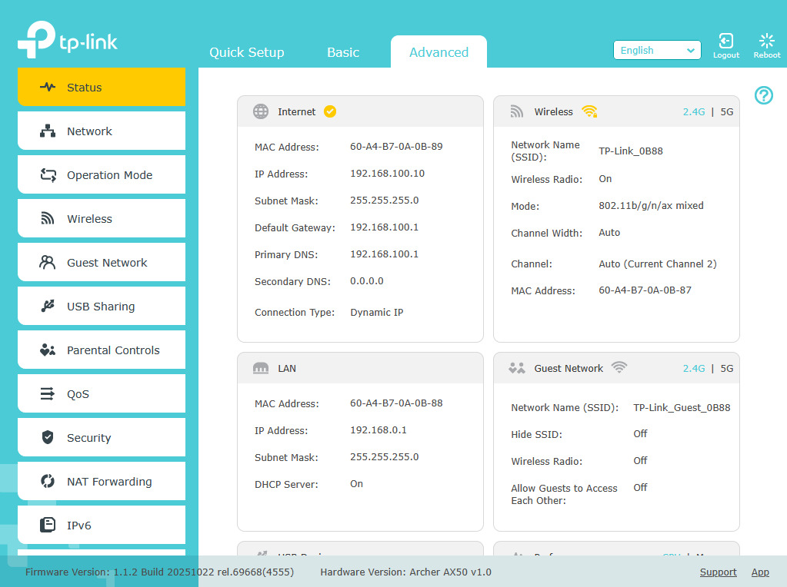Show 2.4G band in Guest Network card
This screenshot has height=587, width=787.
694,369
